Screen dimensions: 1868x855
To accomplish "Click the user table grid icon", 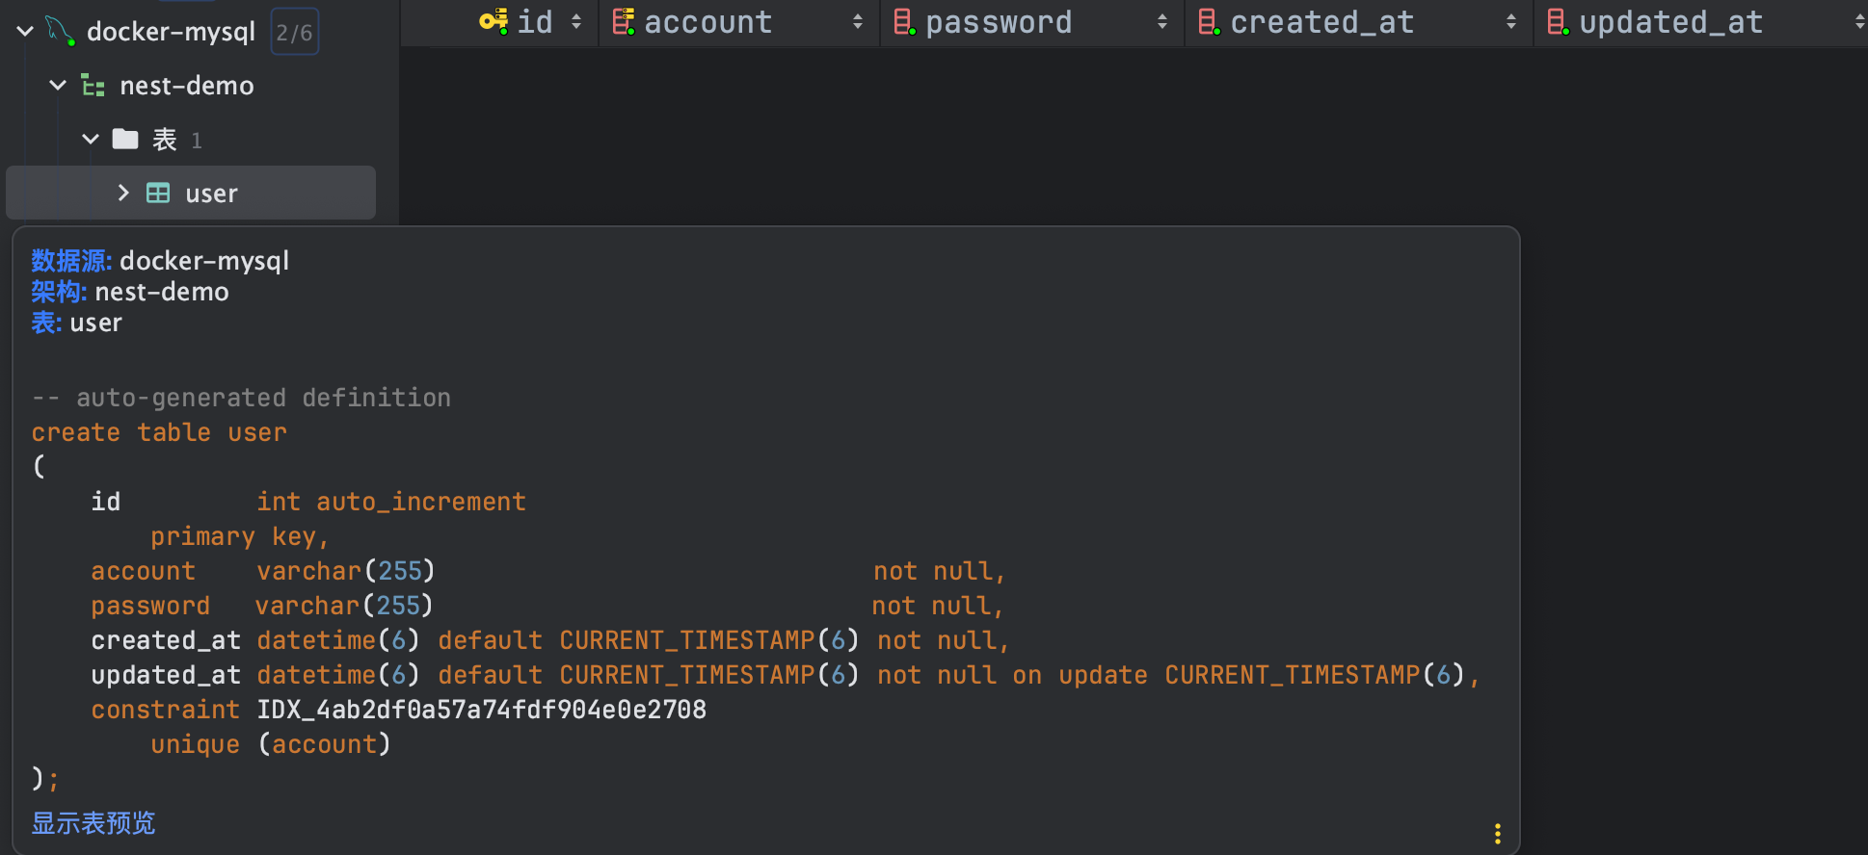I will click(158, 194).
